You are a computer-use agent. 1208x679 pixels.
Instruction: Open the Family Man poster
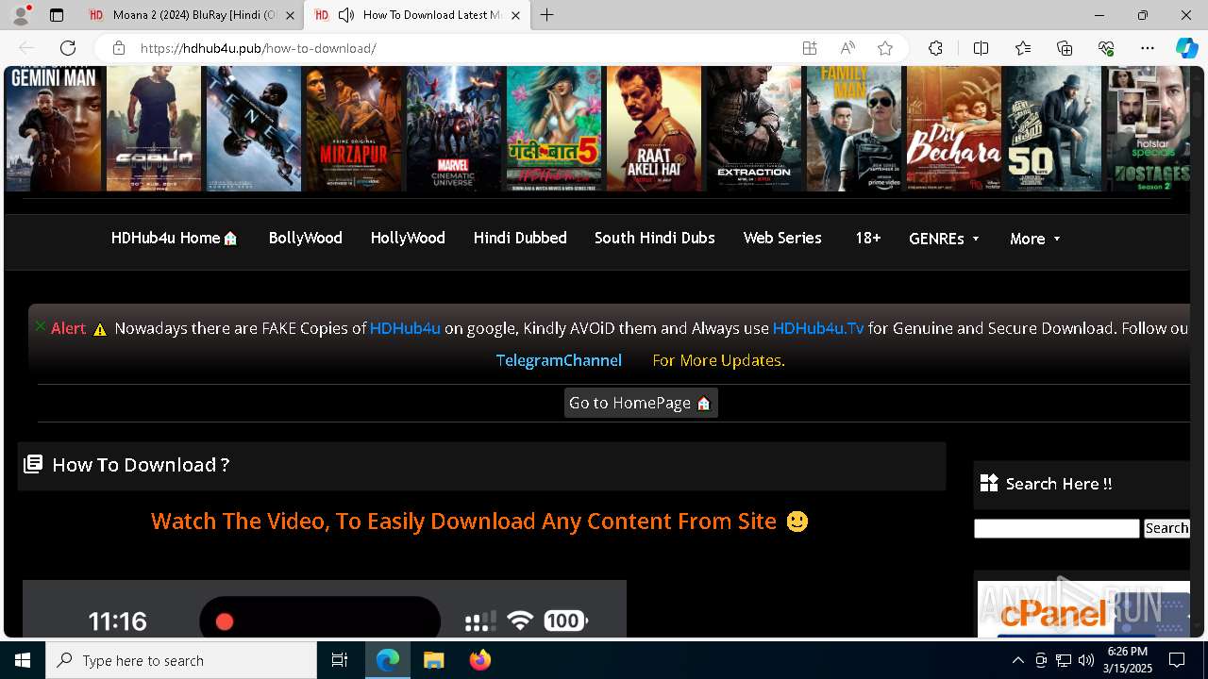pyautogui.click(x=854, y=128)
